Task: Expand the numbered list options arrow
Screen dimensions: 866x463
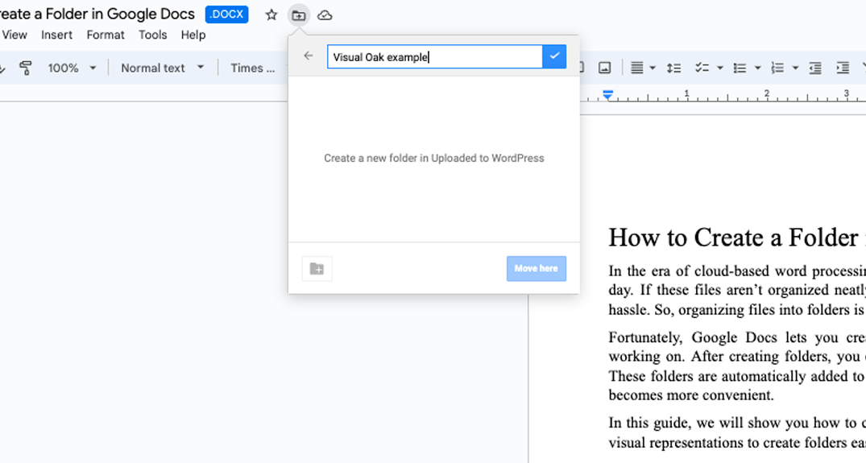Action: [795, 68]
